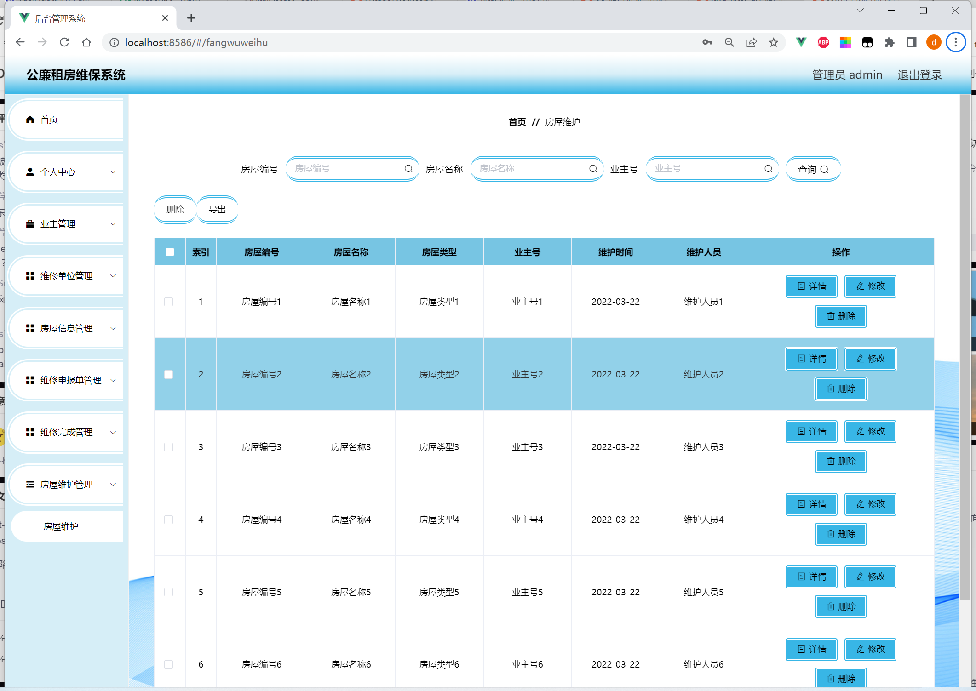Image resolution: width=976 pixels, height=691 pixels.
Task: Click the zoom magnifier icon in address bar
Action: (x=729, y=42)
